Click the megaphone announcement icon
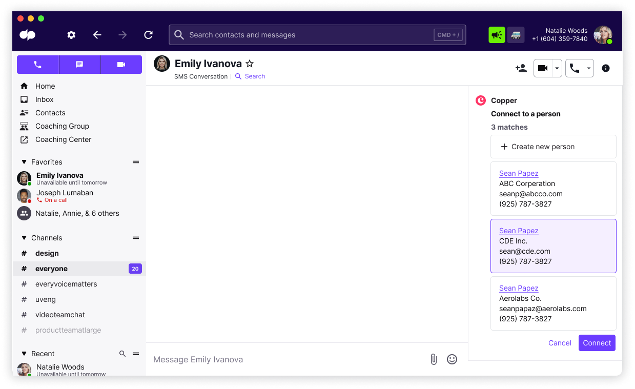 click(496, 34)
